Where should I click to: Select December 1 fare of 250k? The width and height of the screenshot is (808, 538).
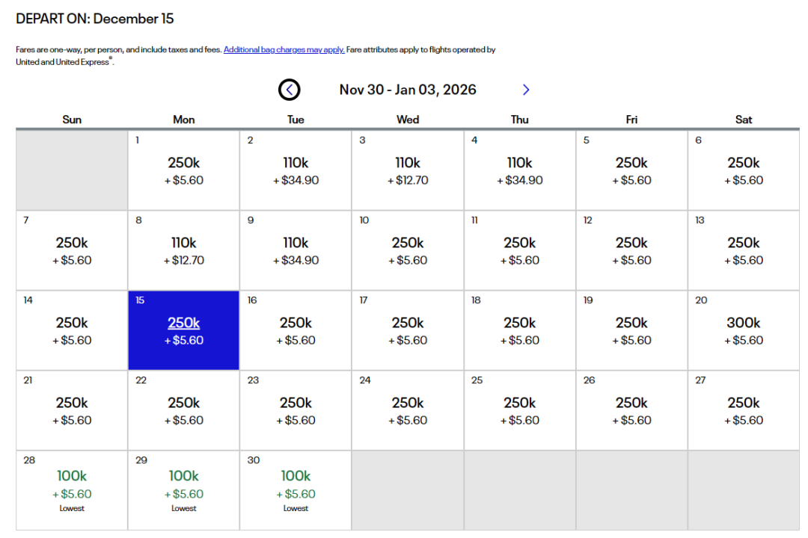pos(184,170)
